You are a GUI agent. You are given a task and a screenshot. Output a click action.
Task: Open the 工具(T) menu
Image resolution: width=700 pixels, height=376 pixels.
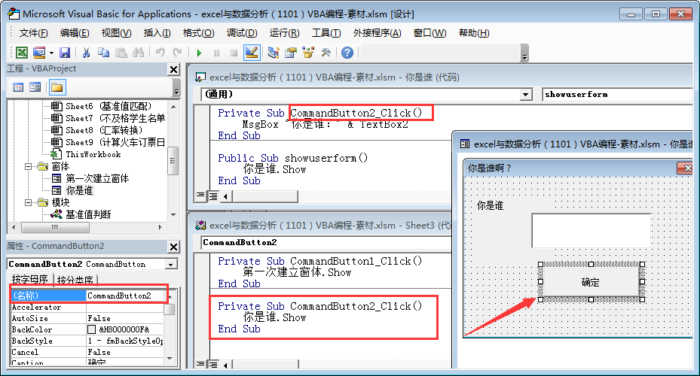(326, 33)
